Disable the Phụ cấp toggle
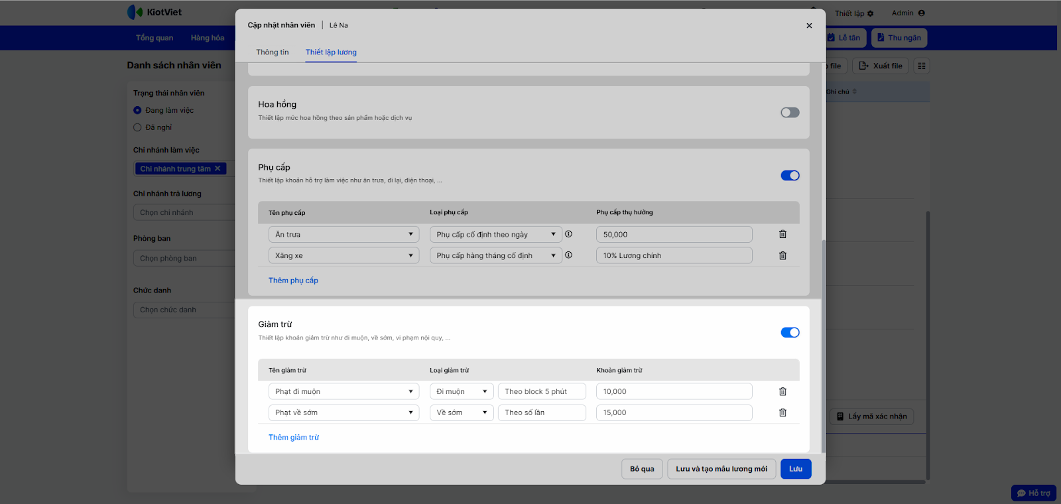This screenshot has width=1061, height=504. pos(790,176)
